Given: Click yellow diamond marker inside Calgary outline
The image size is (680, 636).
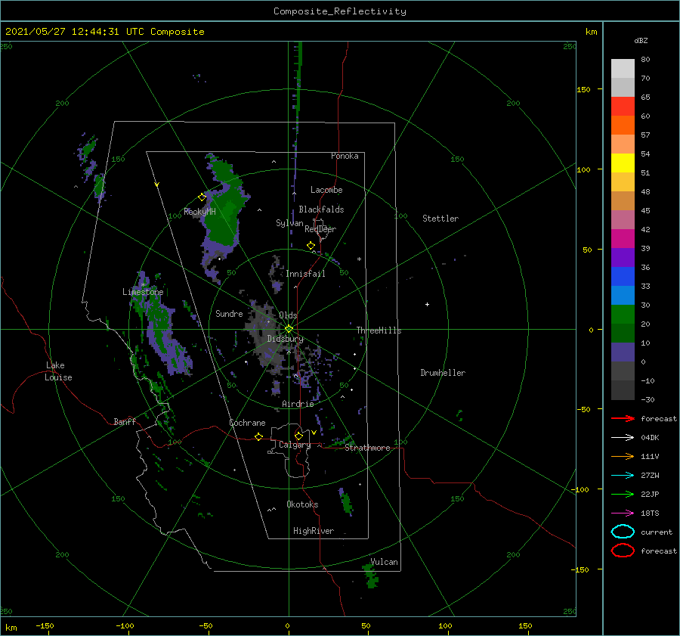Looking at the screenshot, I should 298,436.
